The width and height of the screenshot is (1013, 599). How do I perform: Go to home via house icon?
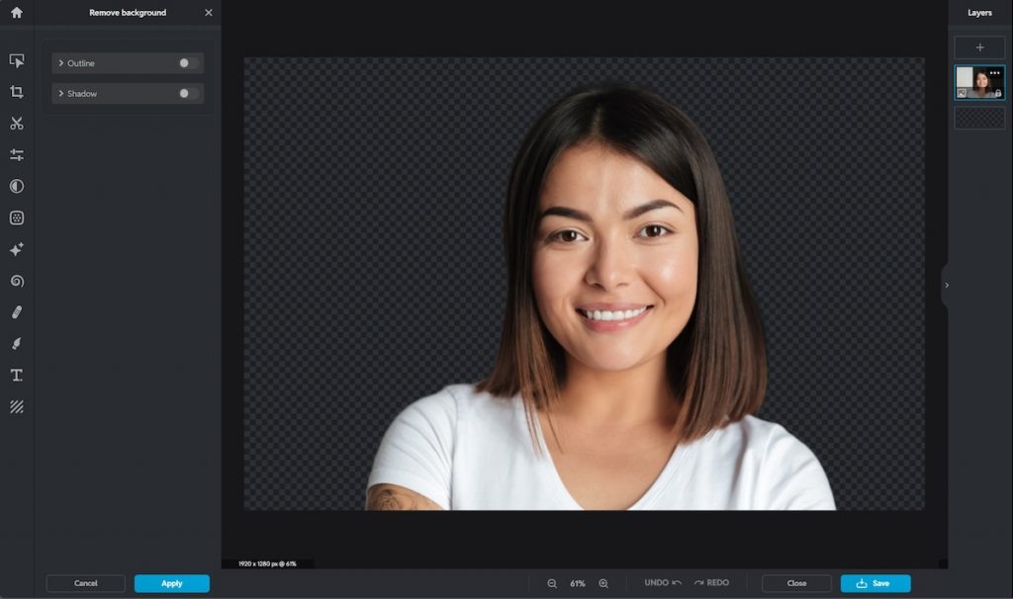click(x=17, y=12)
